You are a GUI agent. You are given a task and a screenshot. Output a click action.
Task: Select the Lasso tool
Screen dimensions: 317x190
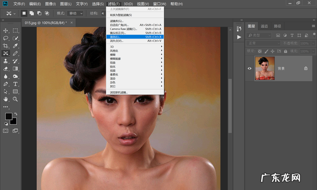[6, 38]
